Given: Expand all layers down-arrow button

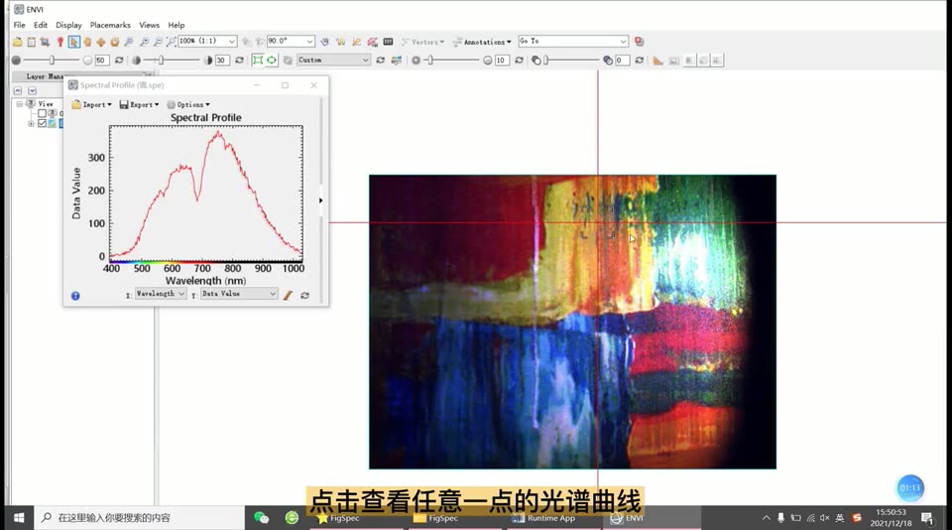Looking at the screenshot, I should click(32, 90).
